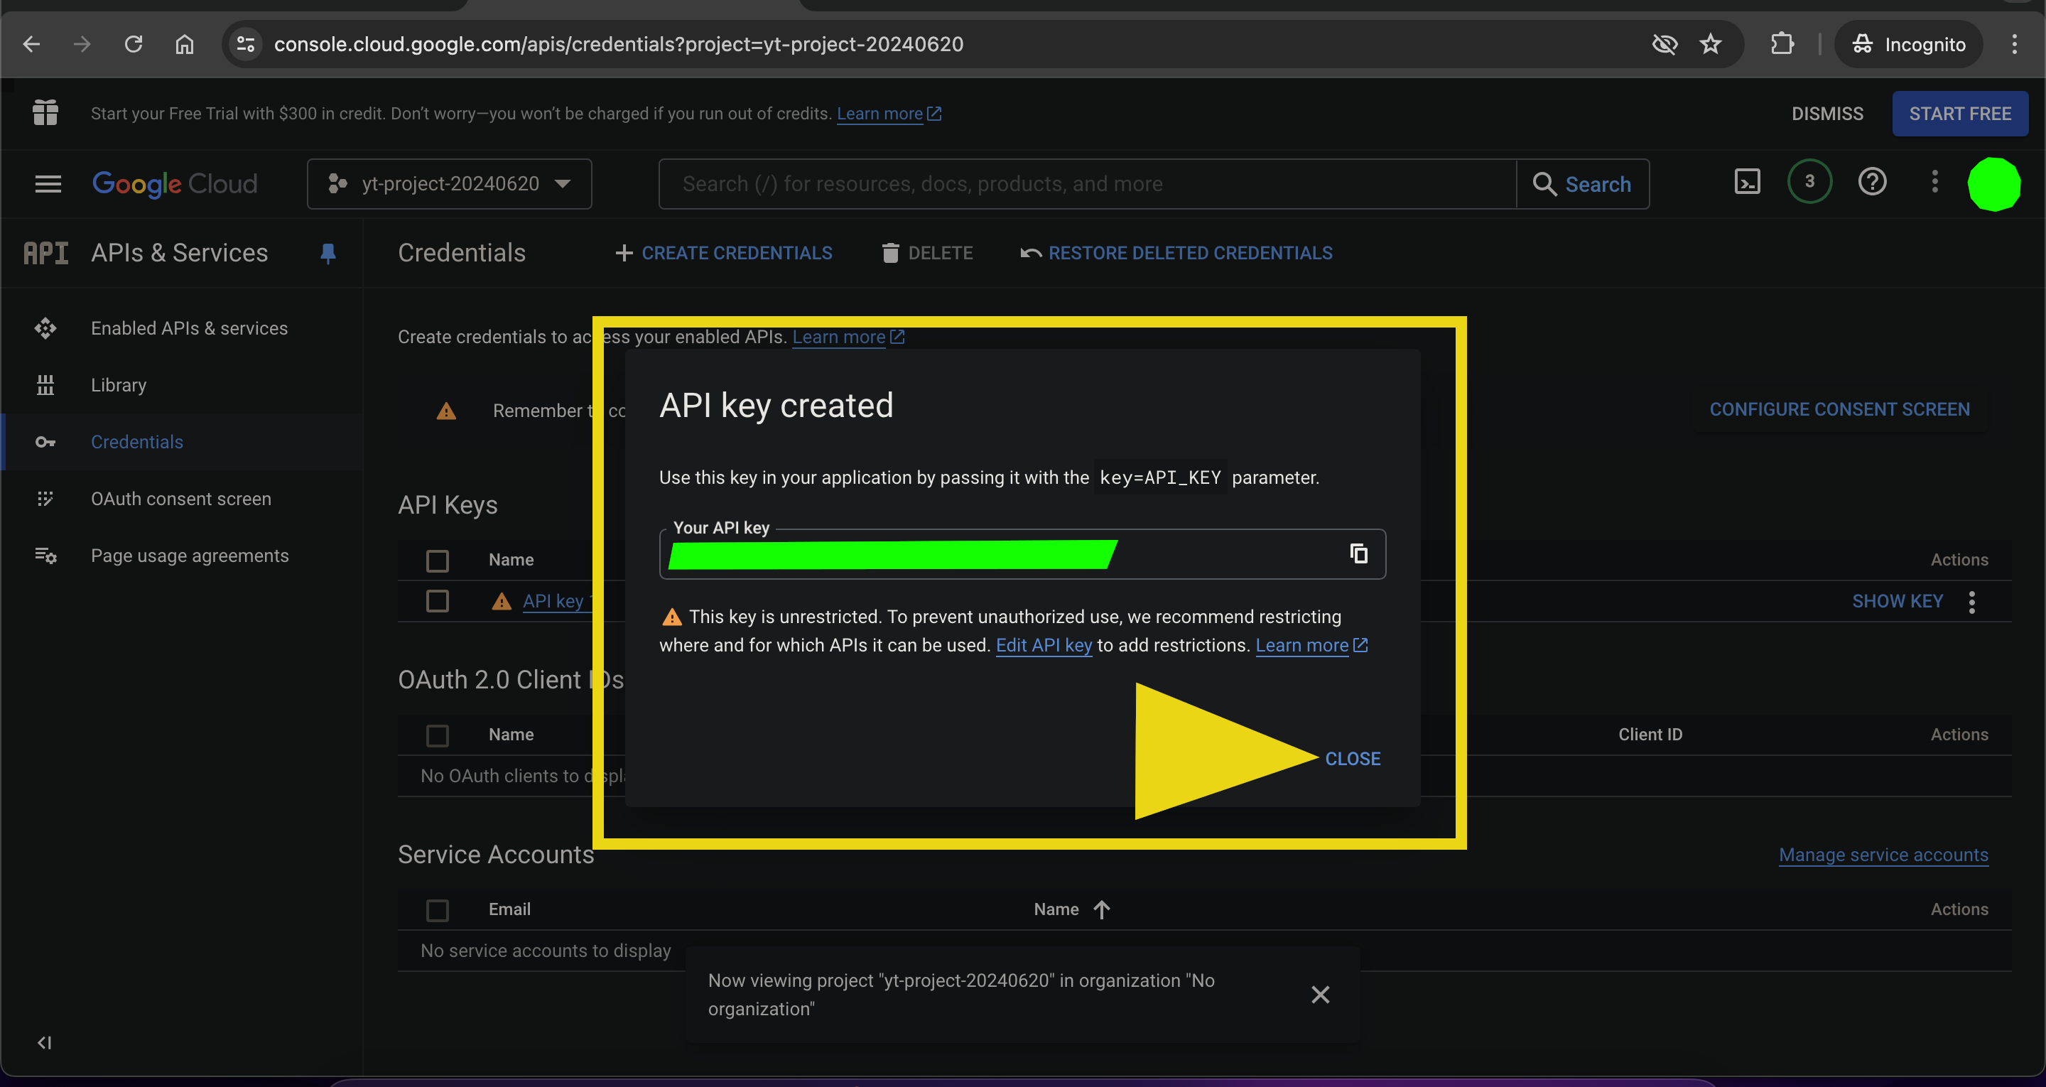
Task: Dismiss the free trial banner
Action: point(1826,114)
